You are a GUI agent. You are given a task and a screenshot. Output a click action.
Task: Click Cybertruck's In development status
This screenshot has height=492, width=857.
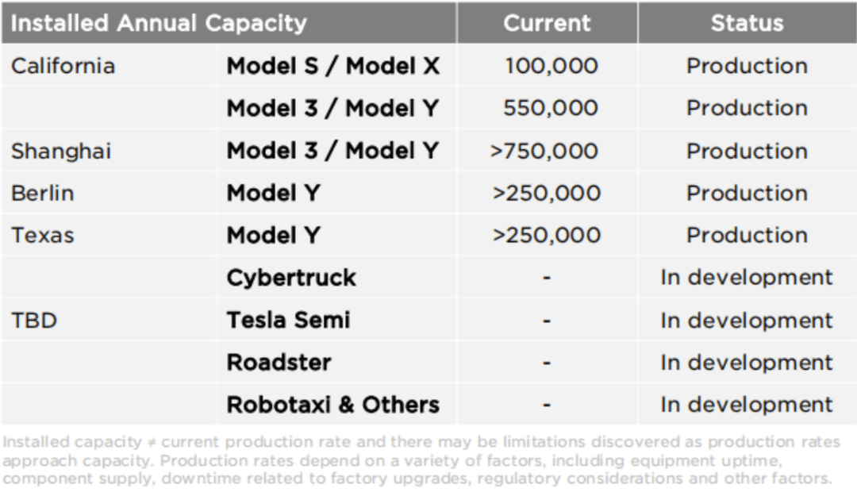tap(747, 278)
